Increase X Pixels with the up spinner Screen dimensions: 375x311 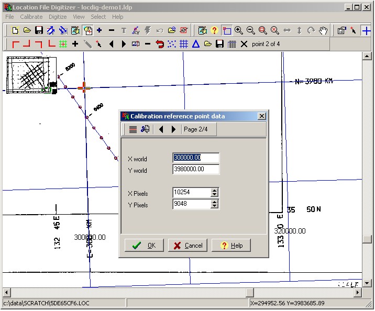(x=215, y=190)
